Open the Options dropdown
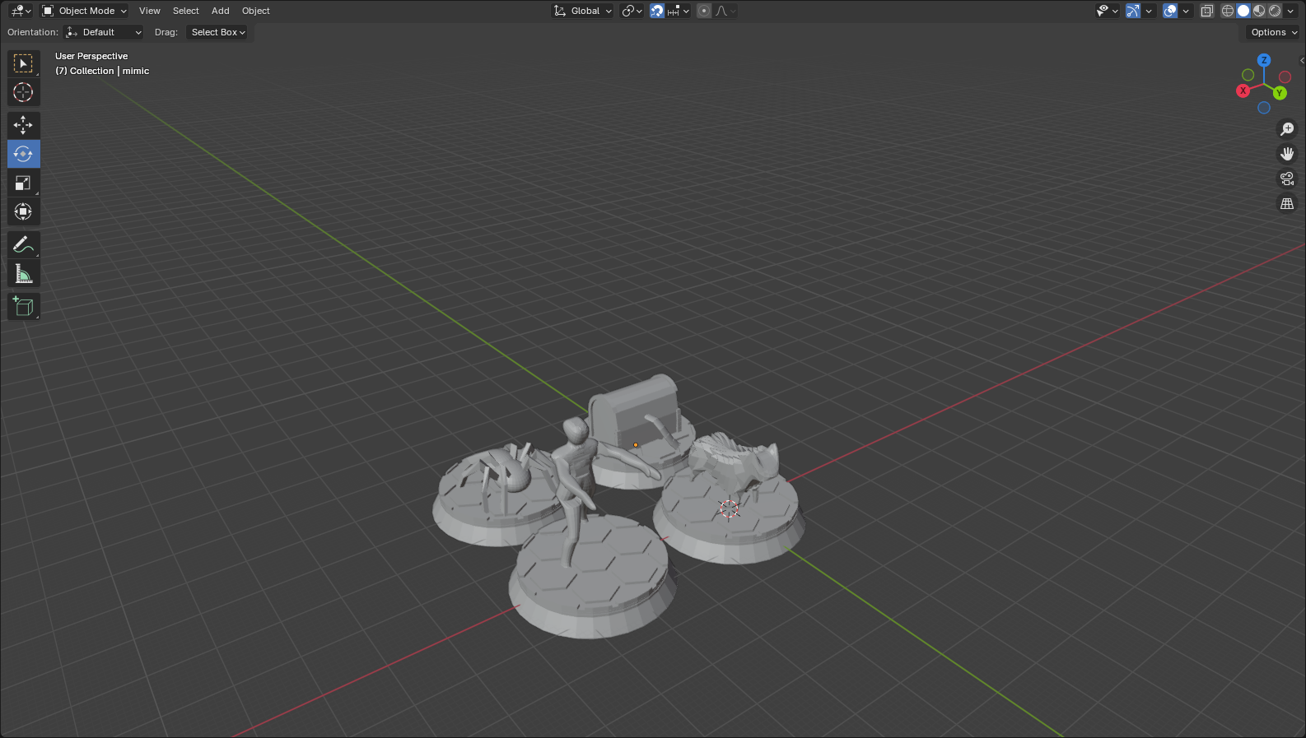The width and height of the screenshot is (1306, 738). [x=1273, y=32]
